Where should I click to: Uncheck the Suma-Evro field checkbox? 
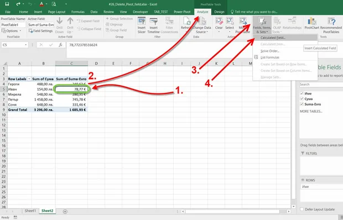point(302,104)
